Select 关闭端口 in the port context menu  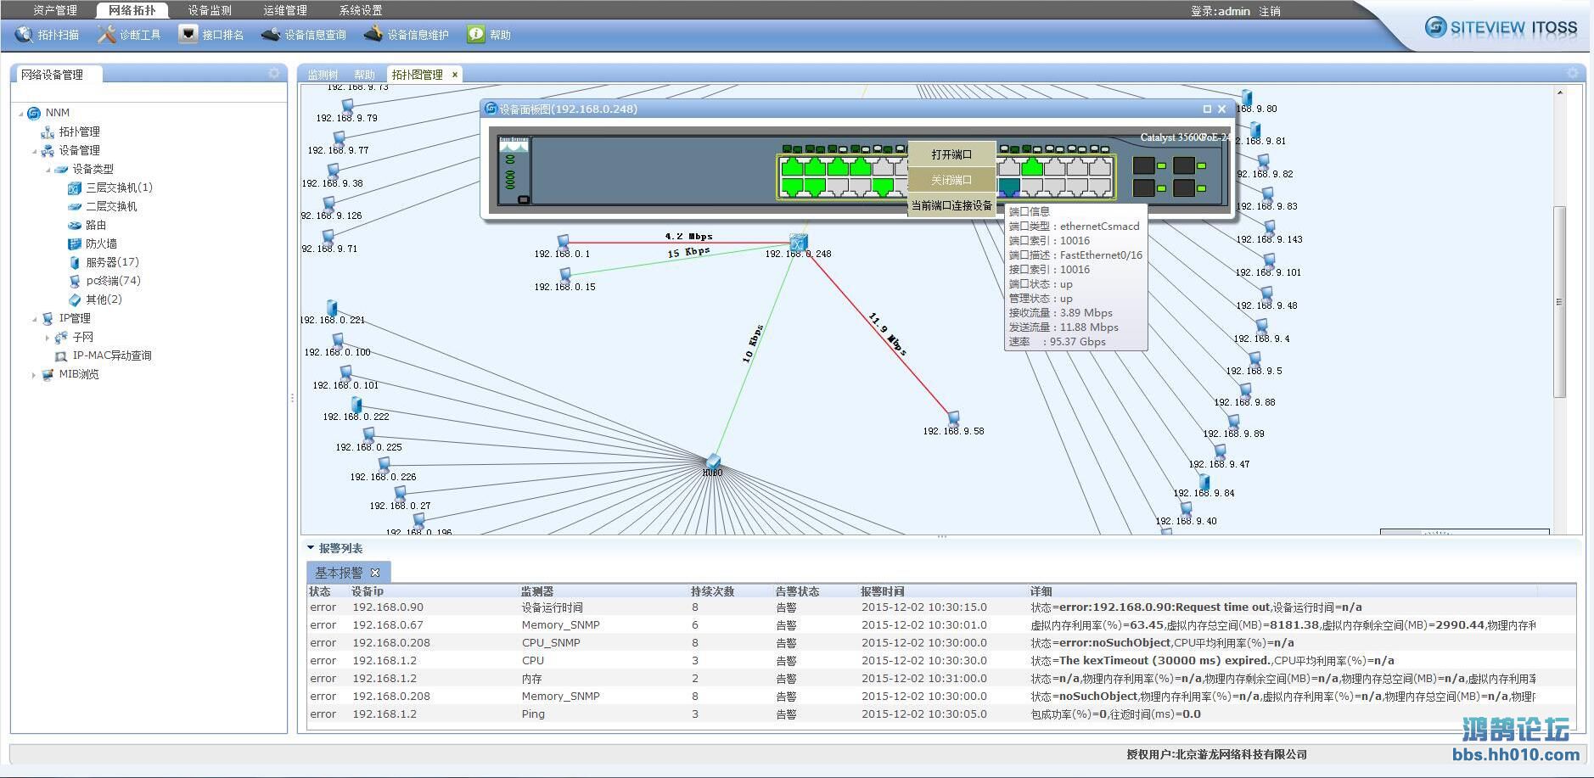[x=951, y=180]
